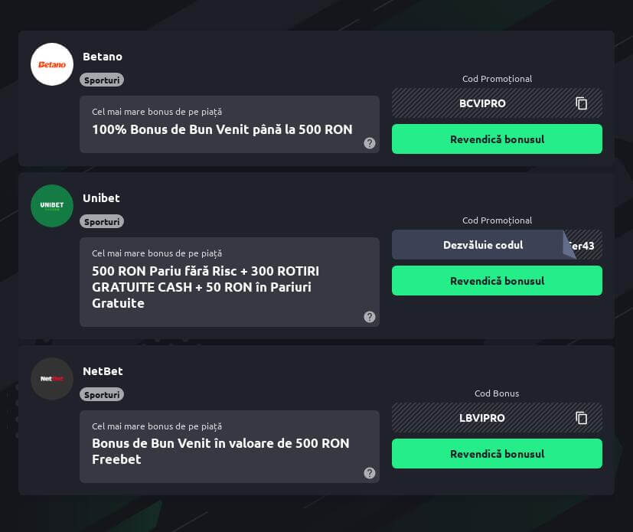The height and width of the screenshot is (532, 633).
Task: Open help icon in Unibet bonus box
Action: 370,317
